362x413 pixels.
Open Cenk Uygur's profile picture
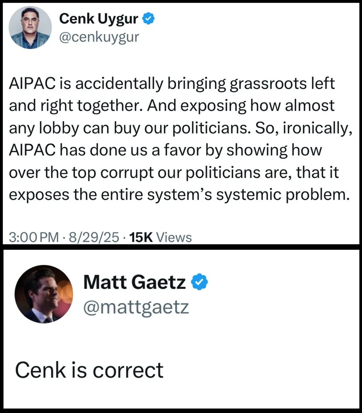click(30, 28)
